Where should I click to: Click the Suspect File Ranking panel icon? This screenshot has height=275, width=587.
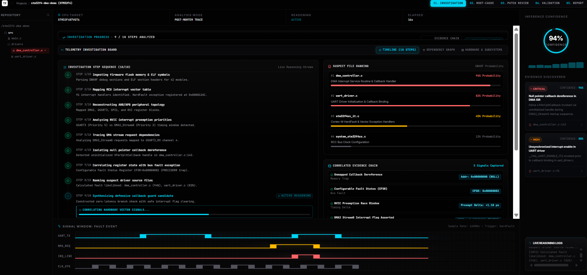[x=330, y=66]
